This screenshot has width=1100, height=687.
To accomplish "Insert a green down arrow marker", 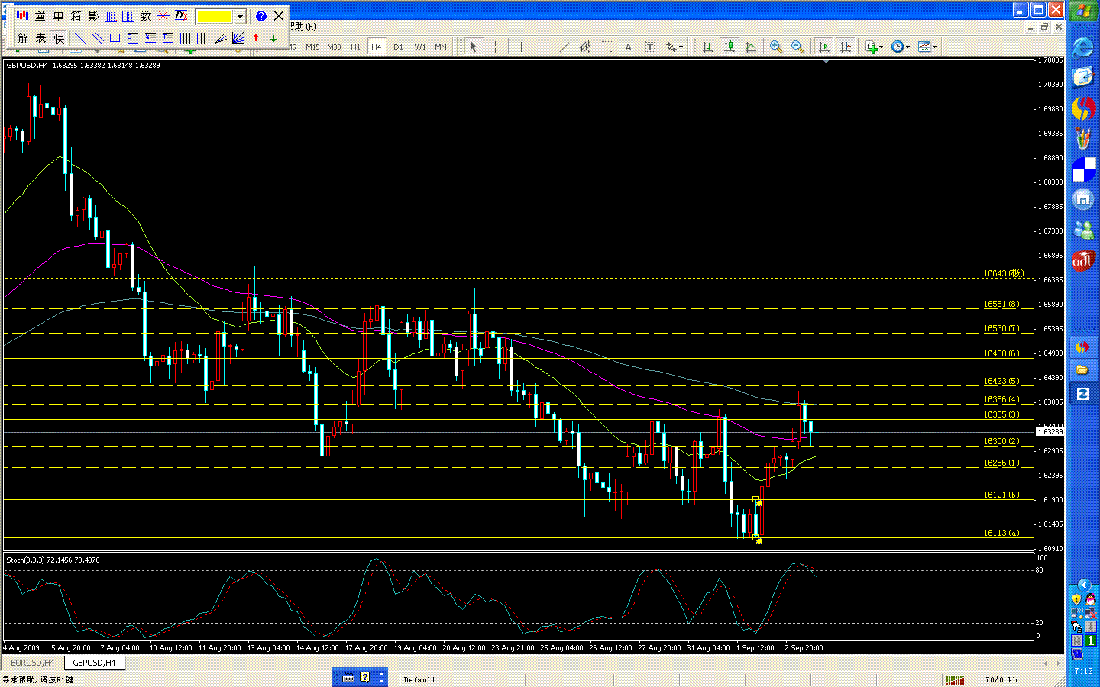I will (273, 37).
